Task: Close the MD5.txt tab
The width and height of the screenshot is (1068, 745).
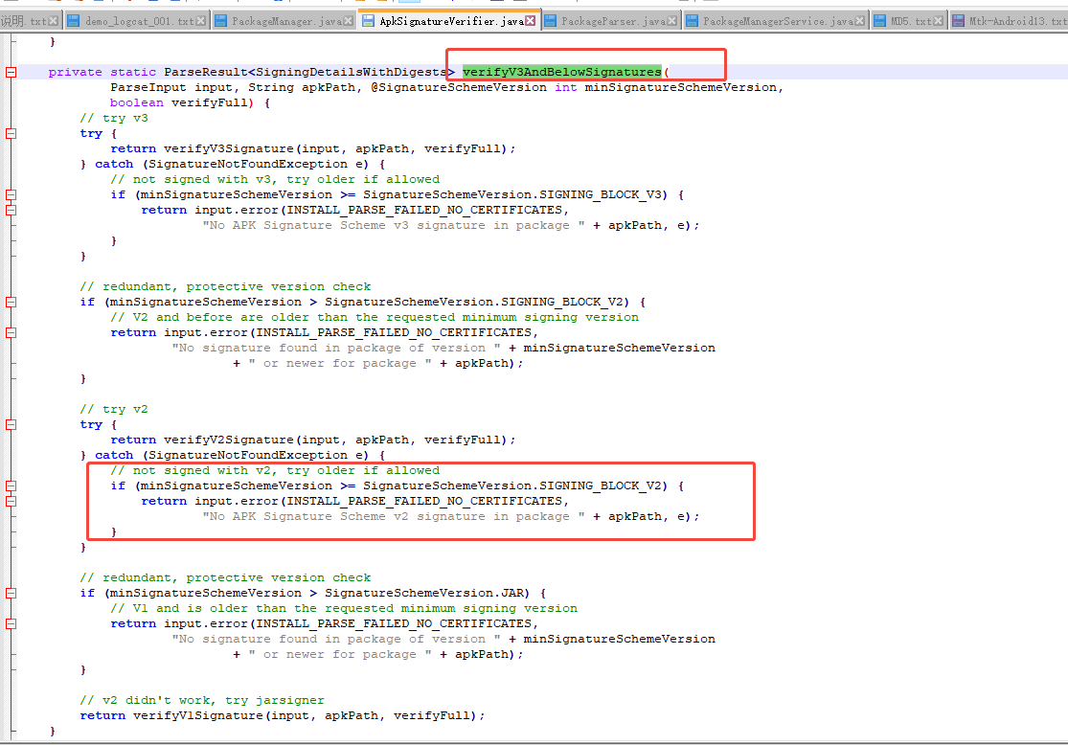Action: 939,21
